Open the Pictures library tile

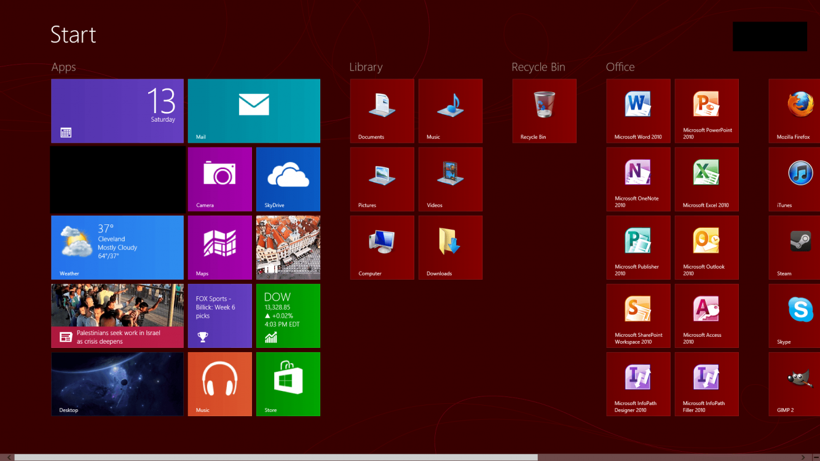click(x=382, y=179)
